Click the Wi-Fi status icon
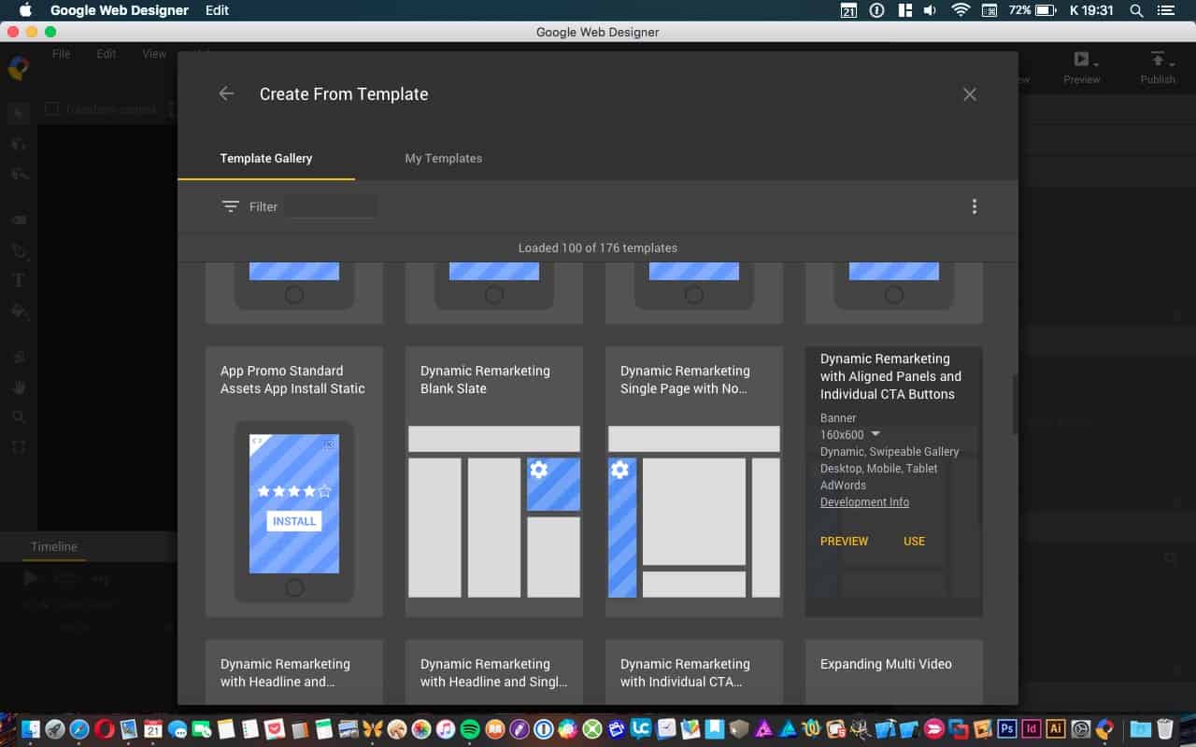The width and height of the screenshot is (1196, 747). [x=961, y=10]
